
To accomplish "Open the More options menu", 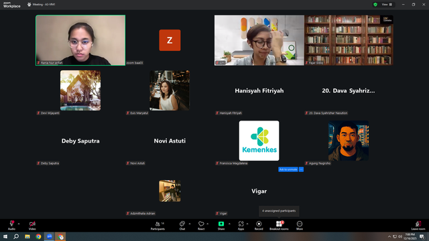I will (300, 226).
